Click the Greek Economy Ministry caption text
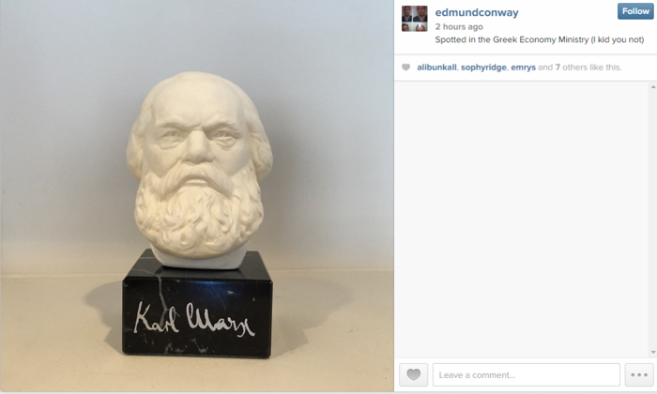Viewport: 657px width, 394px height. coord(540,39)
